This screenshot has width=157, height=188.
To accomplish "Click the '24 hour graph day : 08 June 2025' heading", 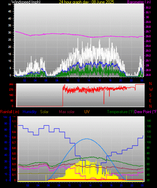I will coord(86,2).
